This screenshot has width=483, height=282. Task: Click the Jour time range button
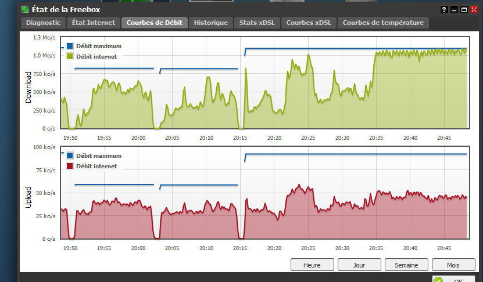tap(359, 265)
